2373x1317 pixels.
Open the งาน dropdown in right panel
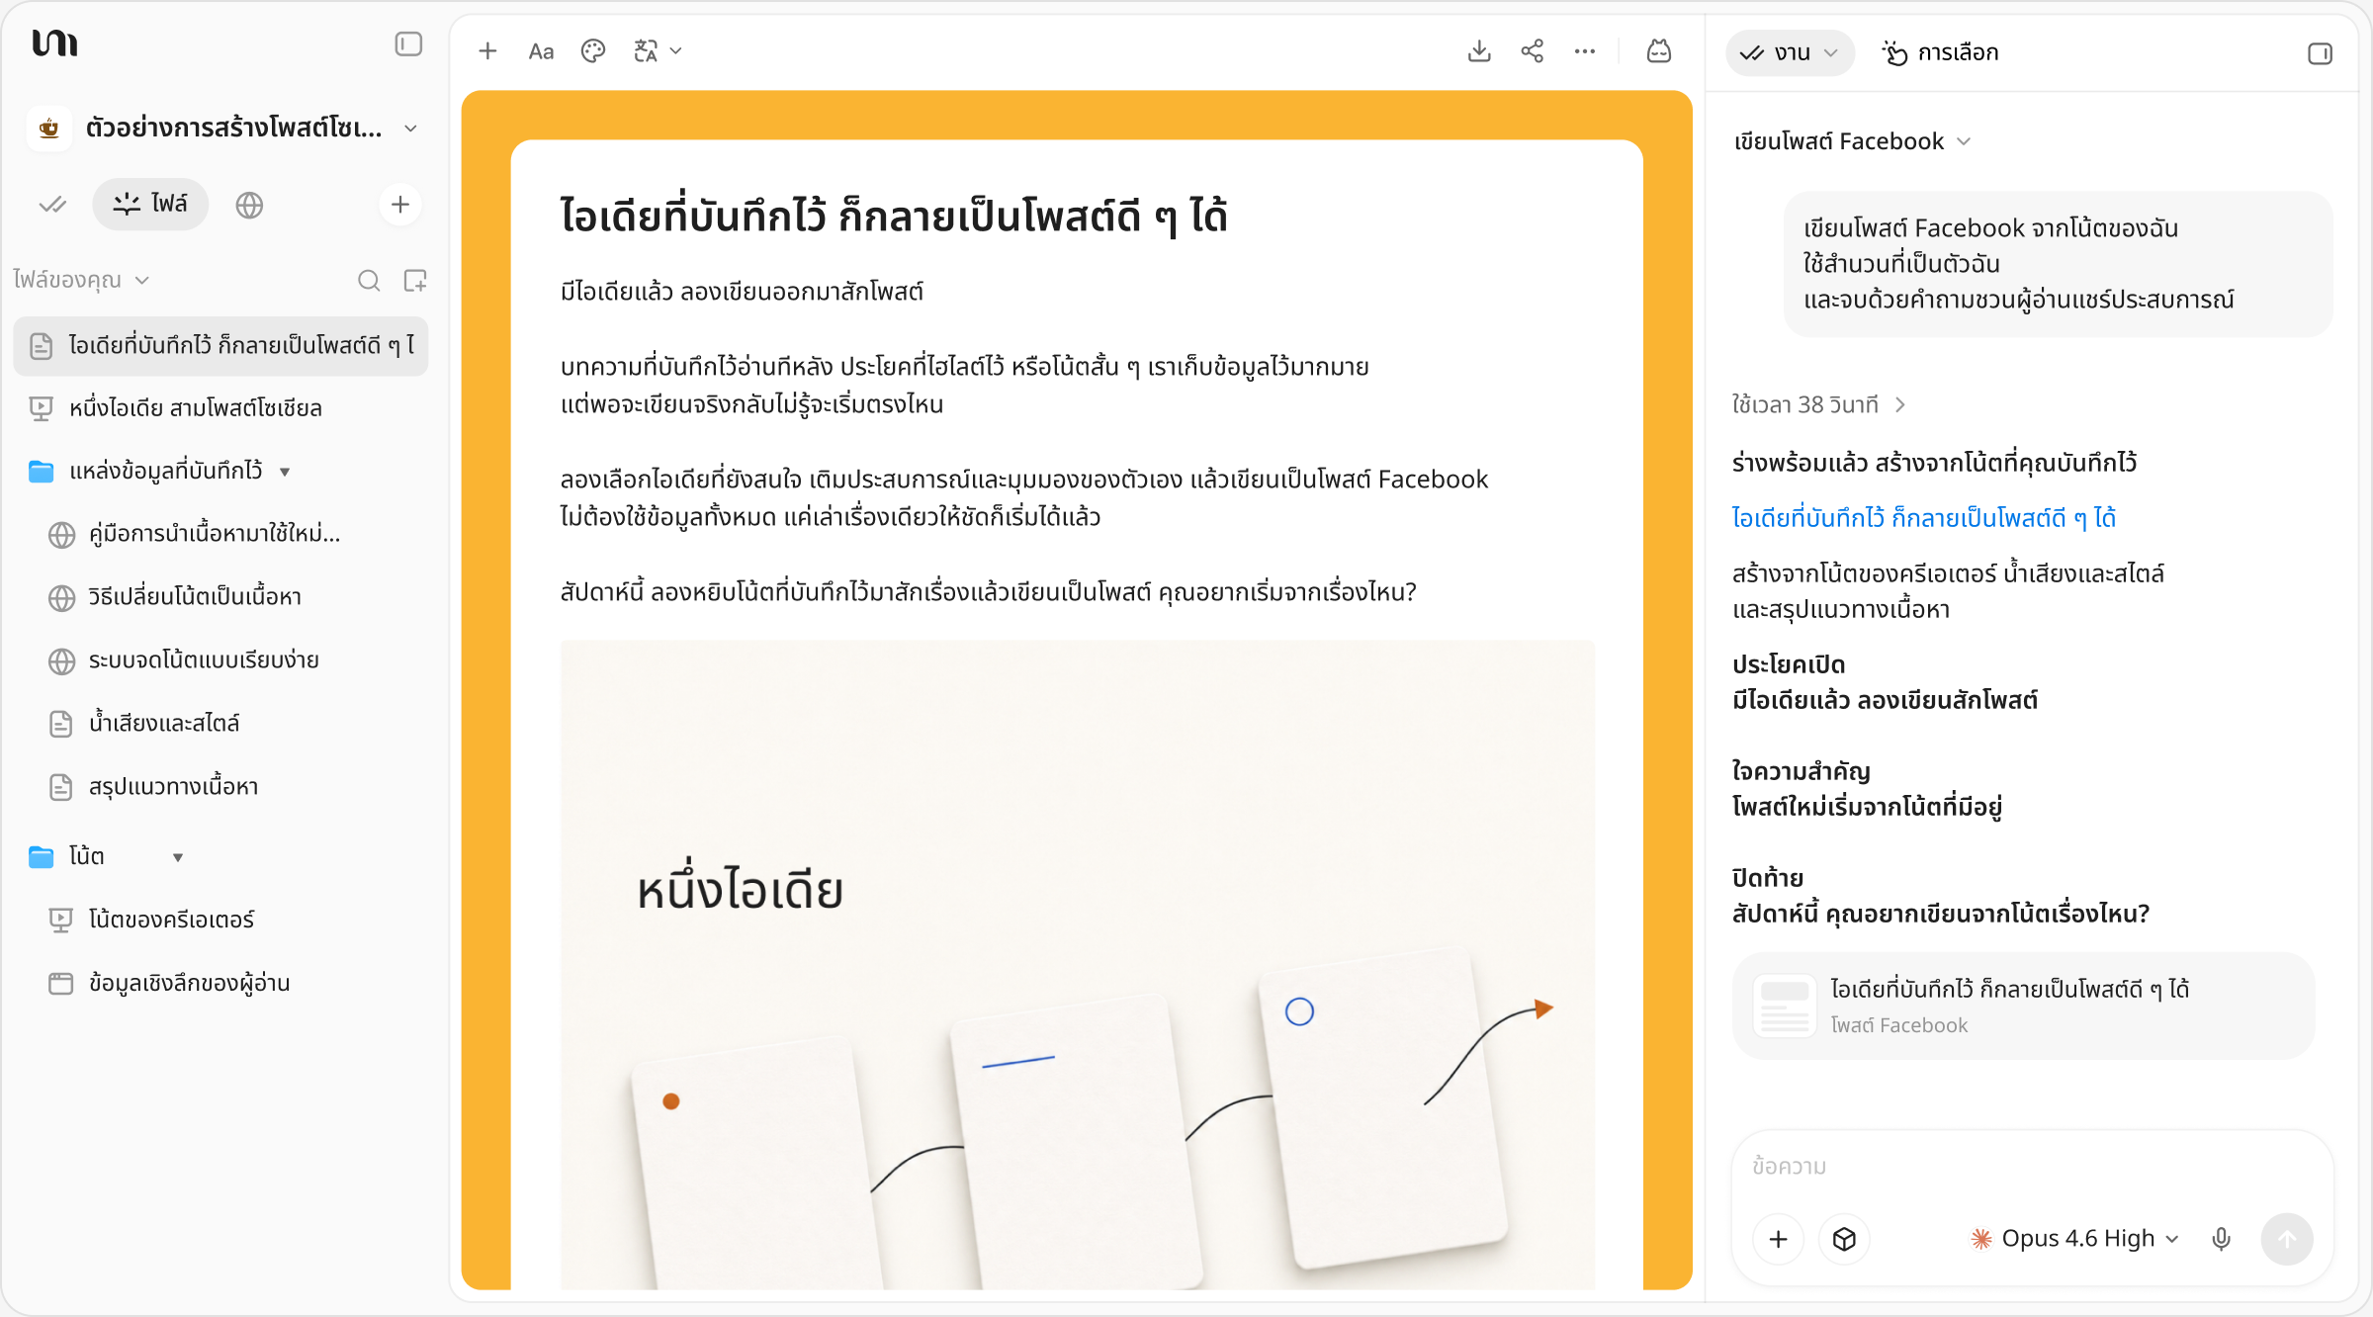(1790, 53)
